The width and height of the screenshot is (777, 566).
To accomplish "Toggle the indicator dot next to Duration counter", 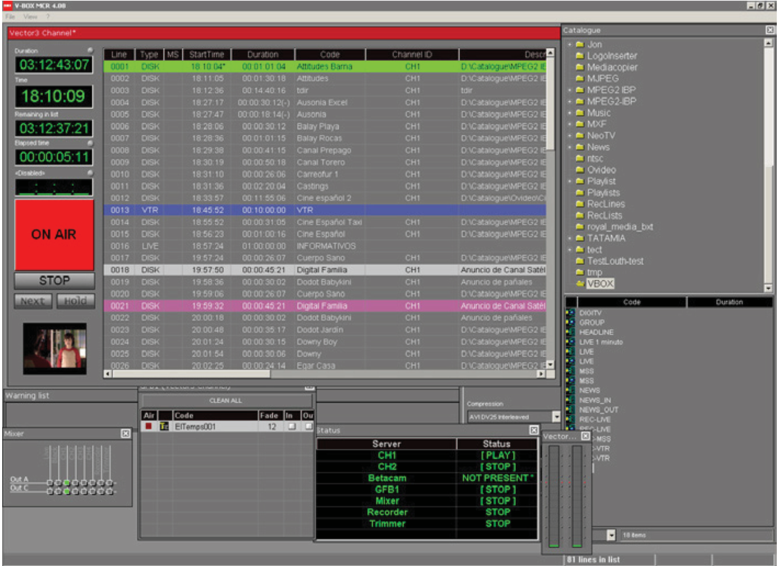I will point(90,51).
